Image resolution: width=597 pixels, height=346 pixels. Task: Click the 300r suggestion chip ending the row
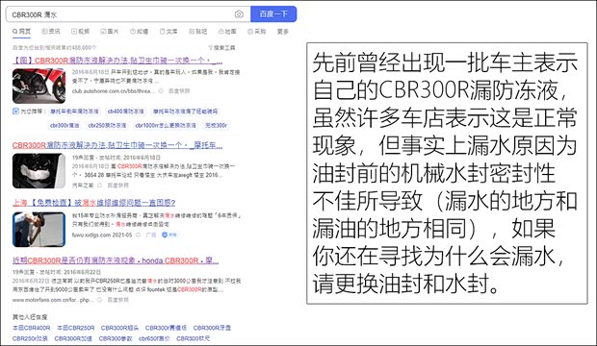(216, 125)
